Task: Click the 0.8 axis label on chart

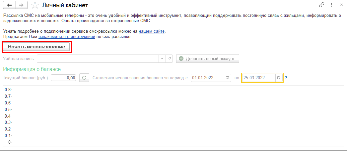Action: 8,90
